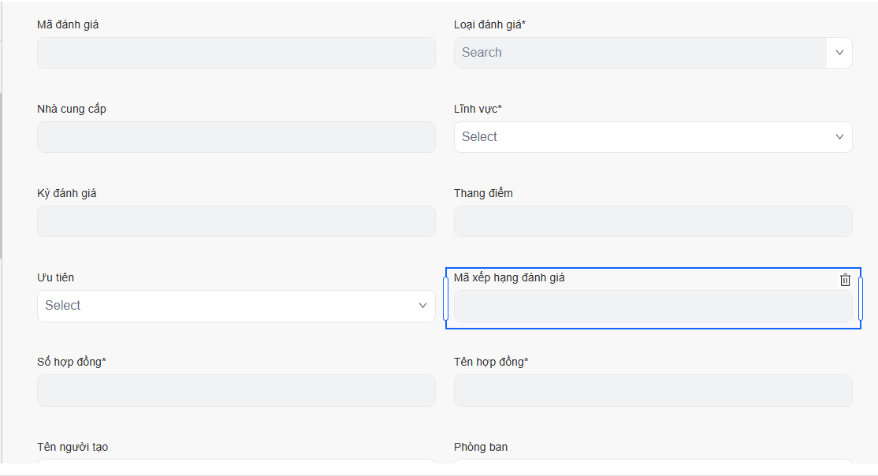The width and height of the screenshot is (878, 476).
Task: Expand the Loại đánh giá chevron arrow
Action: point(839,53)
